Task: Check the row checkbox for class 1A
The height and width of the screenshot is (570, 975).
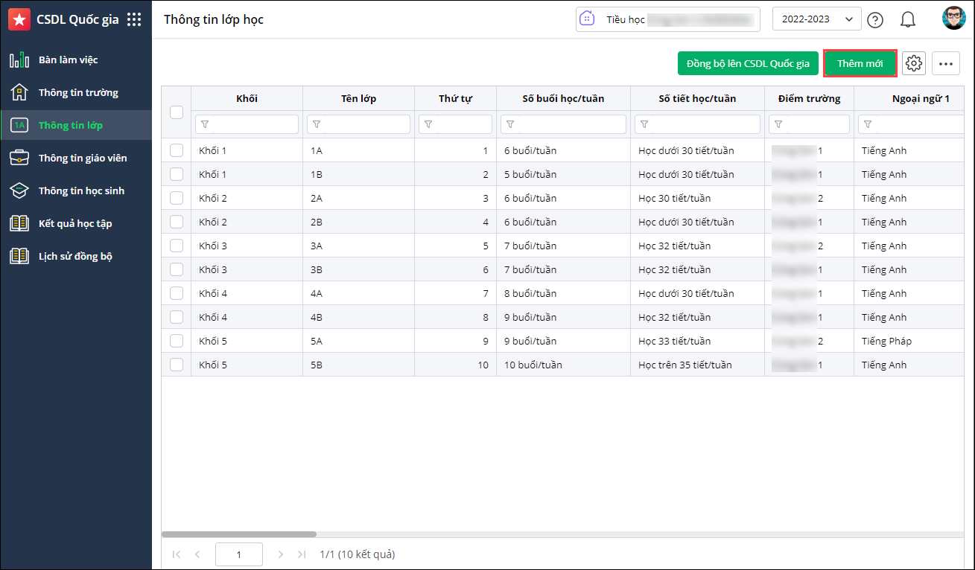Action: click(x=177, y=150)
